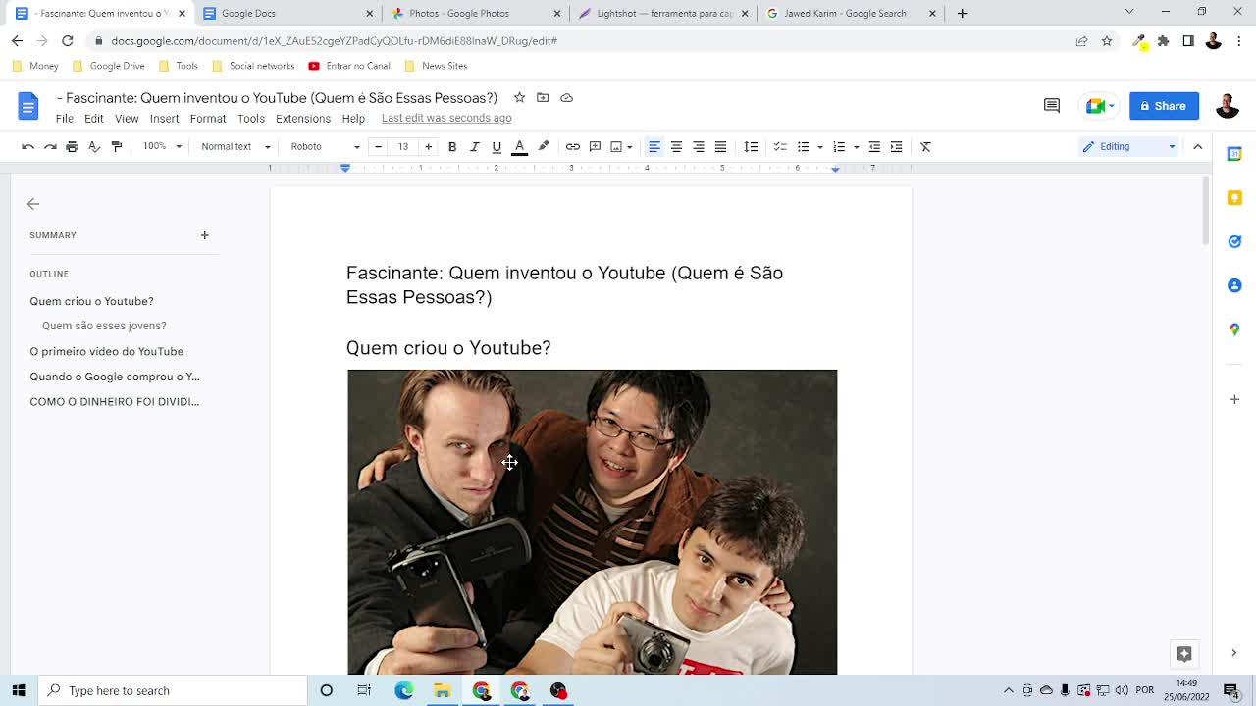Screen dimensions: 1256x706
Task: Enable Justify alignment
Action: click(x=720, y=146)
